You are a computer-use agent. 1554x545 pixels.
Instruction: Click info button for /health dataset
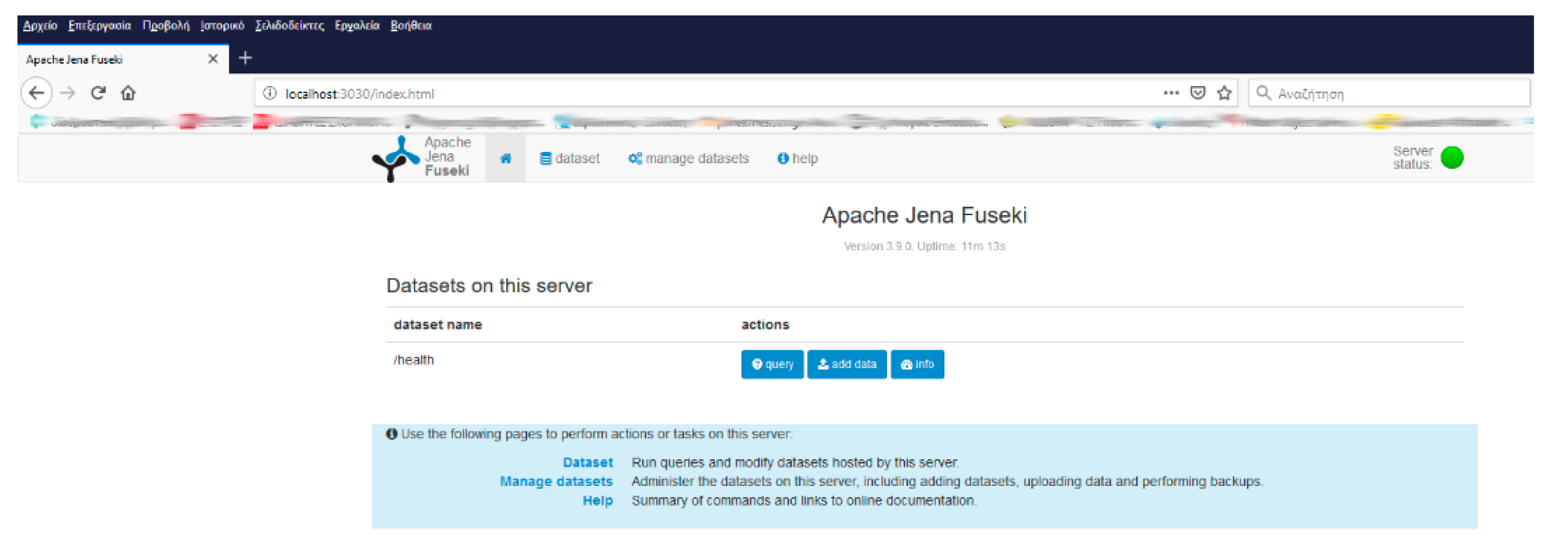[917, 364]
